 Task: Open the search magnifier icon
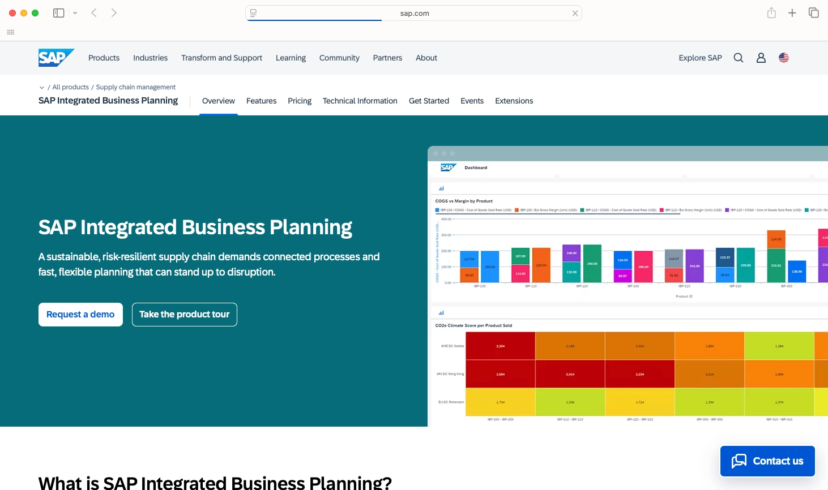(739, 58)
